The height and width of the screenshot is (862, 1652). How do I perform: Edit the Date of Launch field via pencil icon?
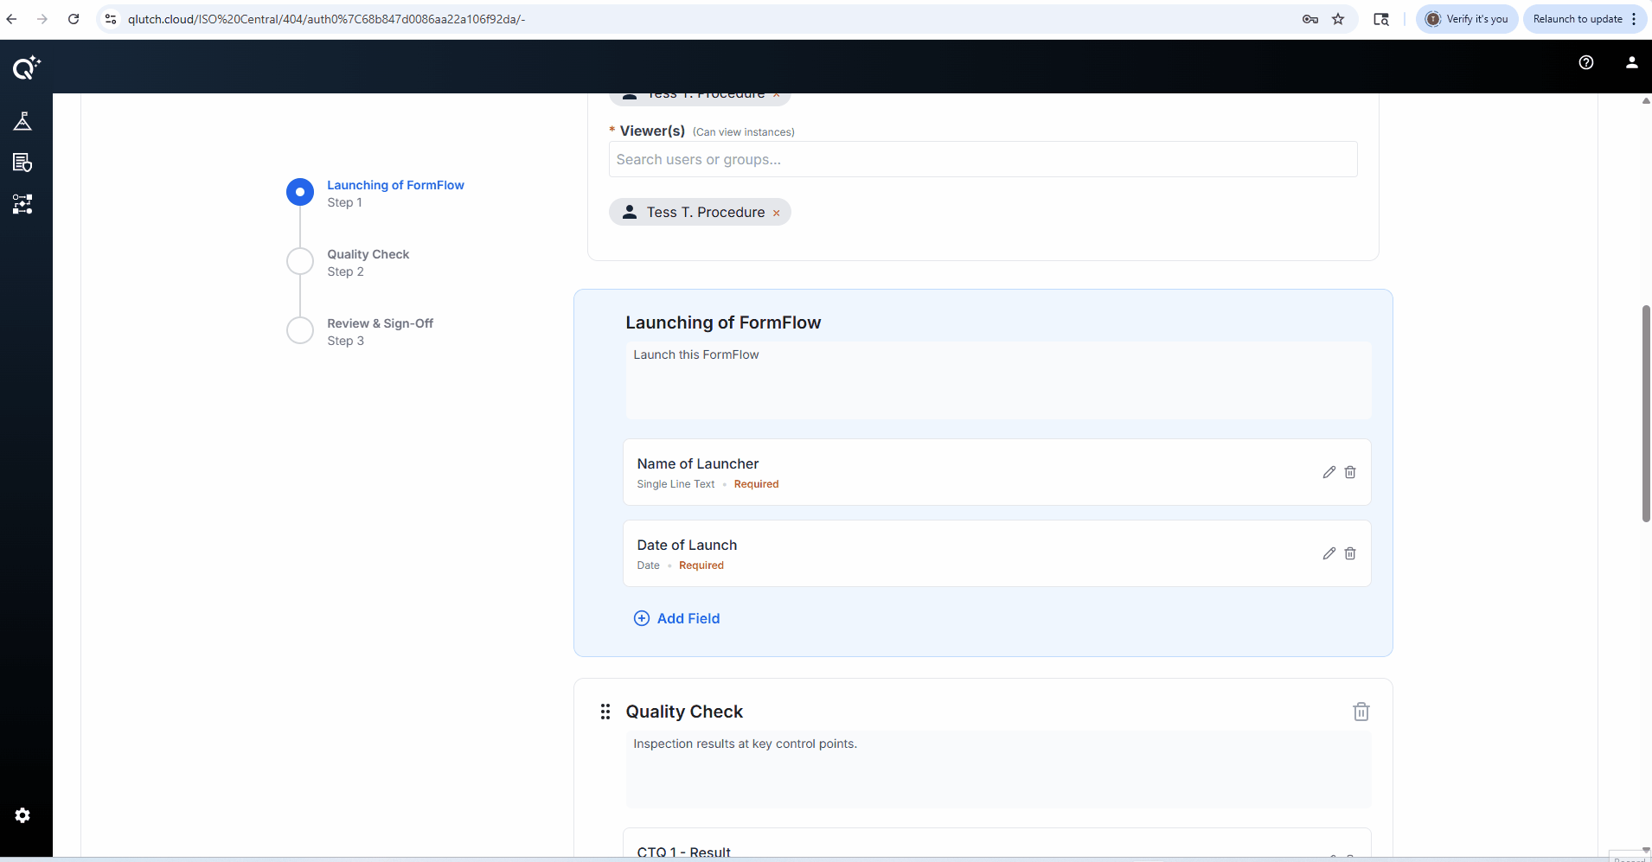pyautogui.click(x=1329, y=553)
